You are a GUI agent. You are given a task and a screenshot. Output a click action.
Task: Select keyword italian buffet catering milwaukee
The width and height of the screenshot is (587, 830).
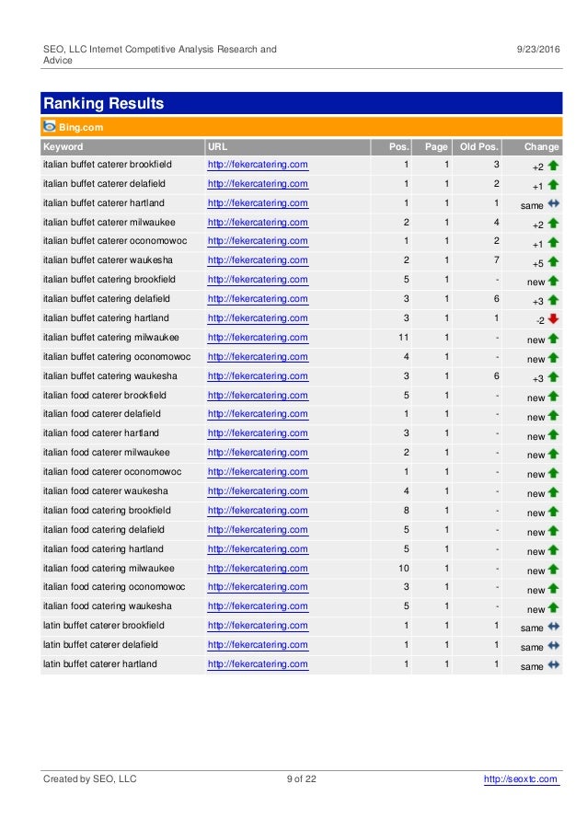[111, 337]
